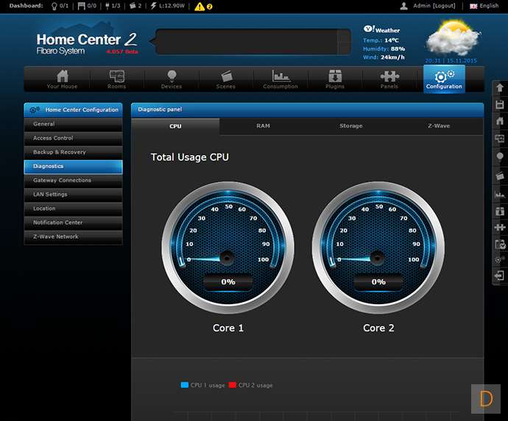Open the Panels puzzle section
This screenshot has width=508, height=421.
[x=389, y=79]
